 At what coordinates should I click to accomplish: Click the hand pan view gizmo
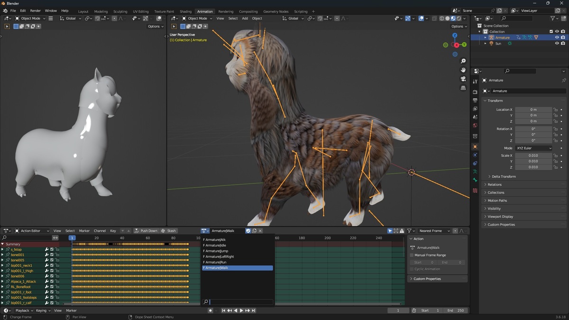coord(463,70)
